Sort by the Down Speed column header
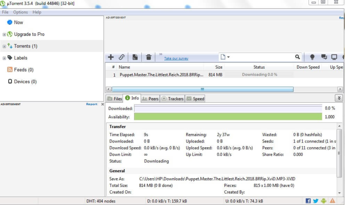The height and width of the screenshot is (205, 345). click(x=308, y=67)
